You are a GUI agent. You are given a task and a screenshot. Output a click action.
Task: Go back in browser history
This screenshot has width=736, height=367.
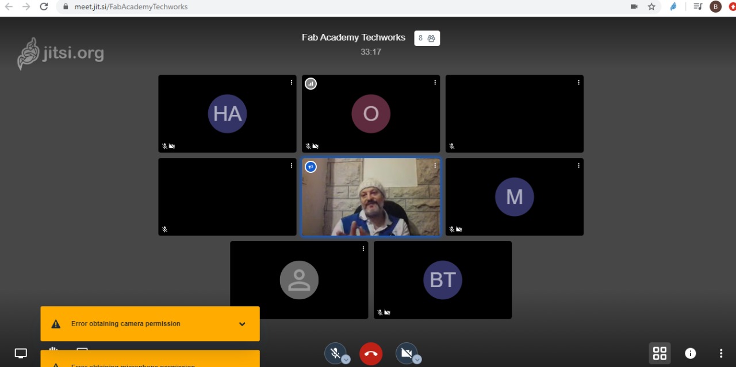click(9, 7)
